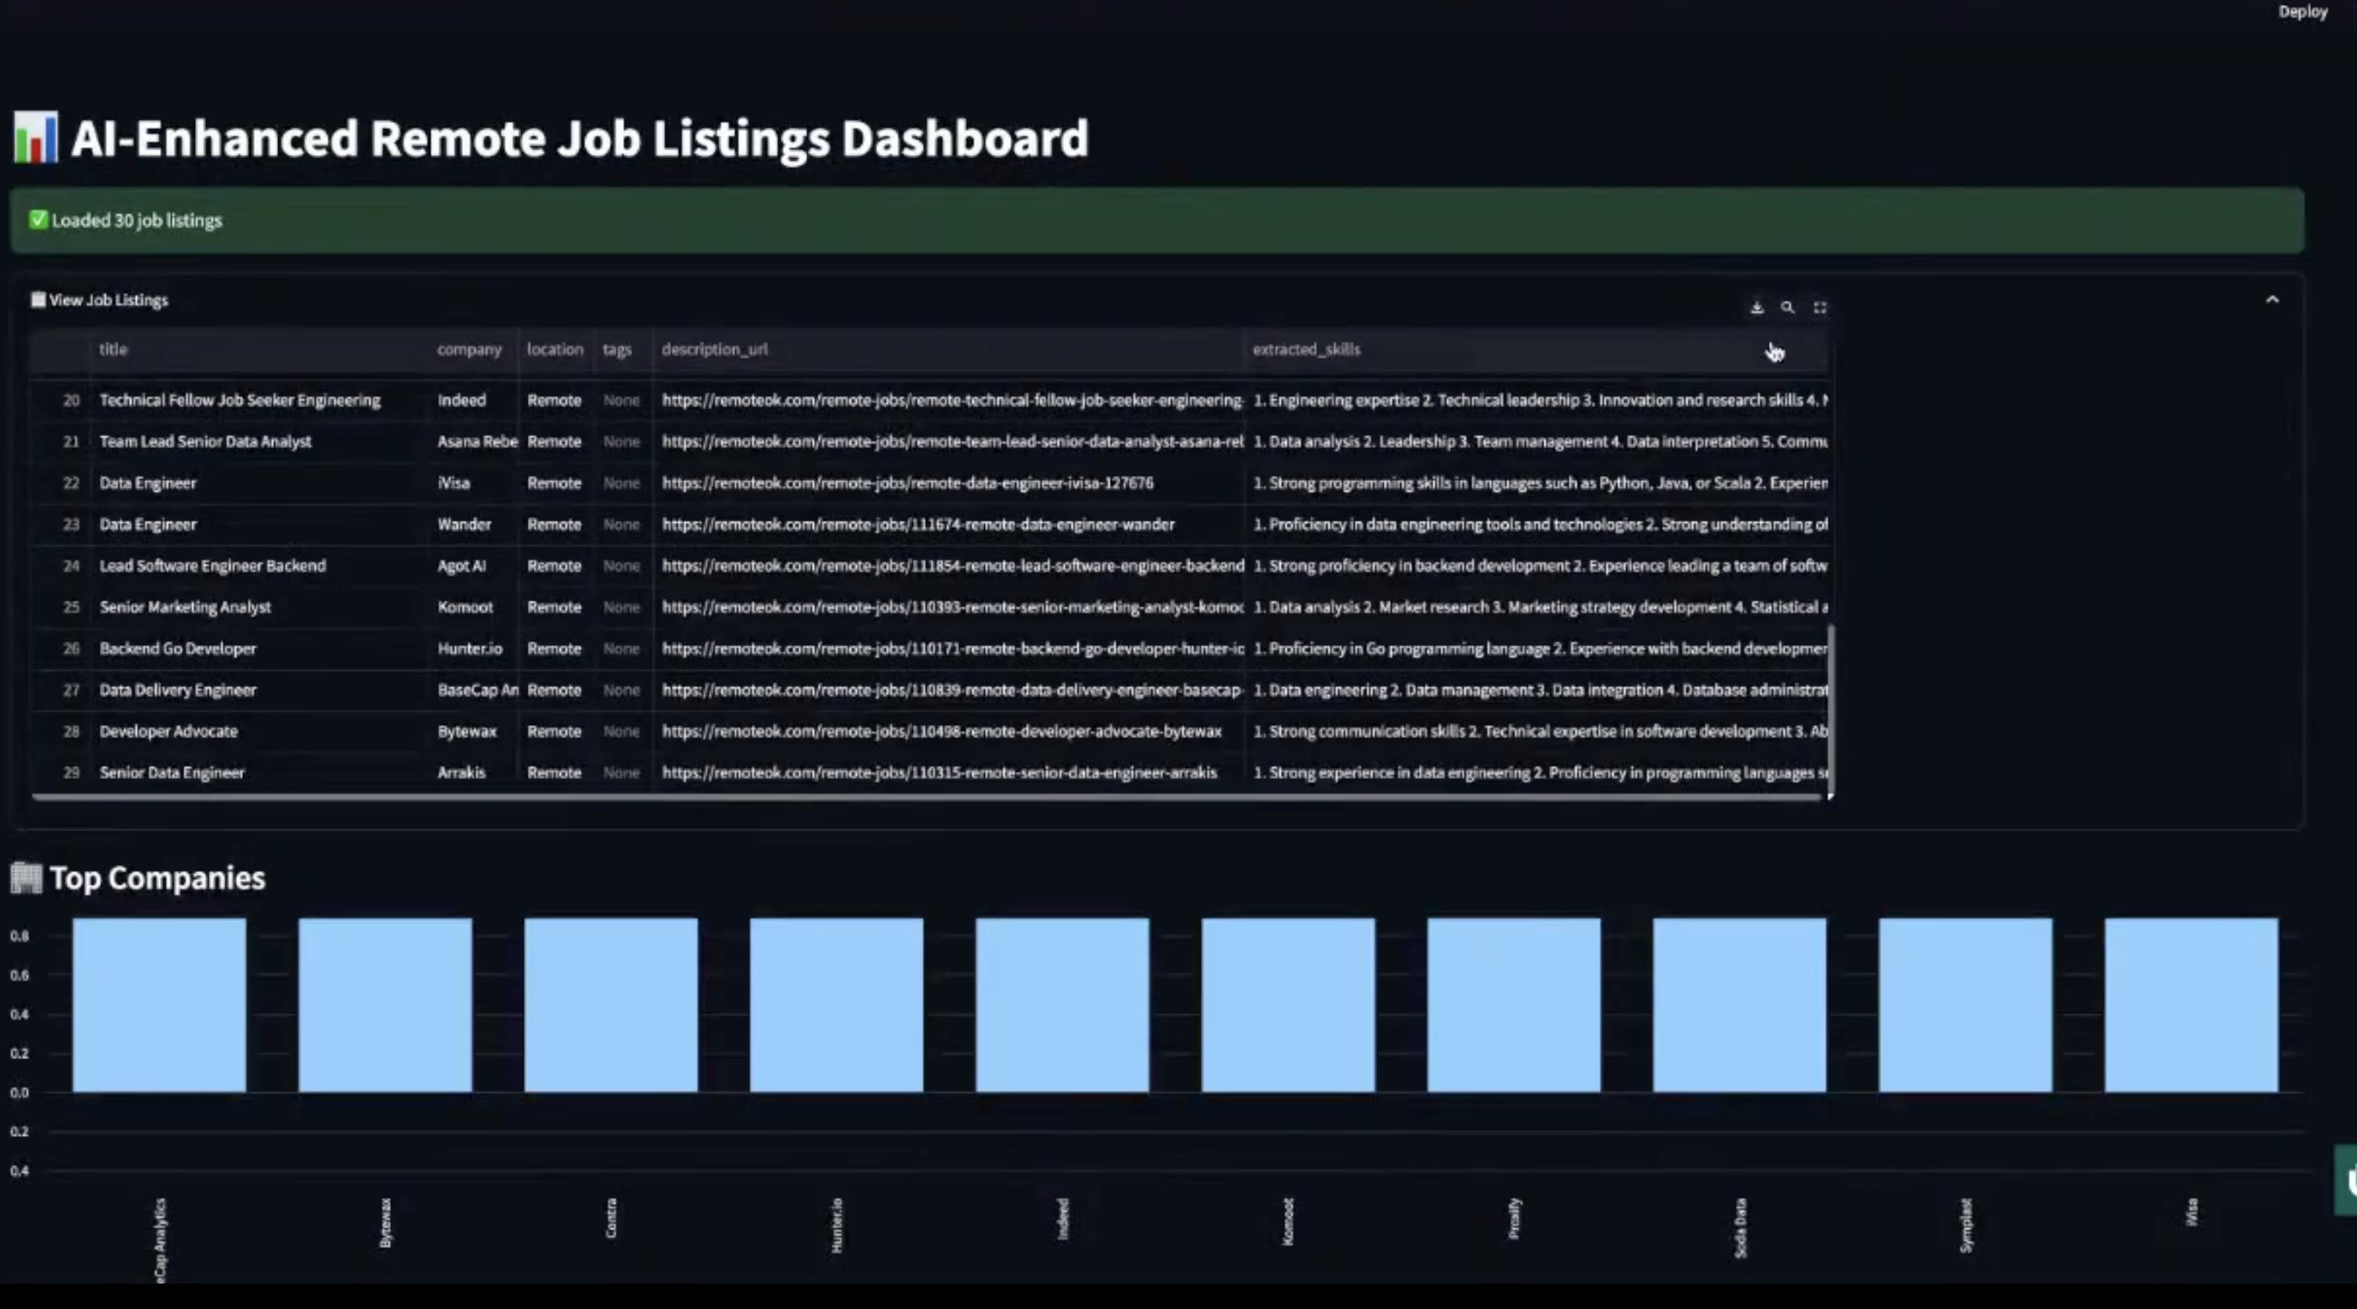Screen dimensions: 2357x1309
Task: Expand the table to fullscreen view
Action: [x=1820, y=307]
